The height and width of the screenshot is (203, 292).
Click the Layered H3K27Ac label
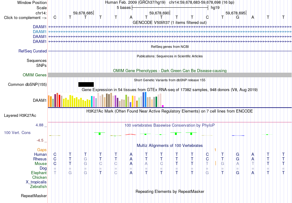[20, 116]
